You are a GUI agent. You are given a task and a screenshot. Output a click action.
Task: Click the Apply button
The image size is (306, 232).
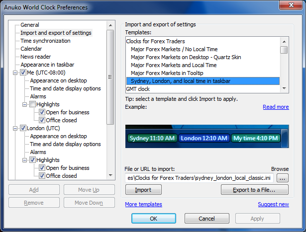click(x=257, y=219)
